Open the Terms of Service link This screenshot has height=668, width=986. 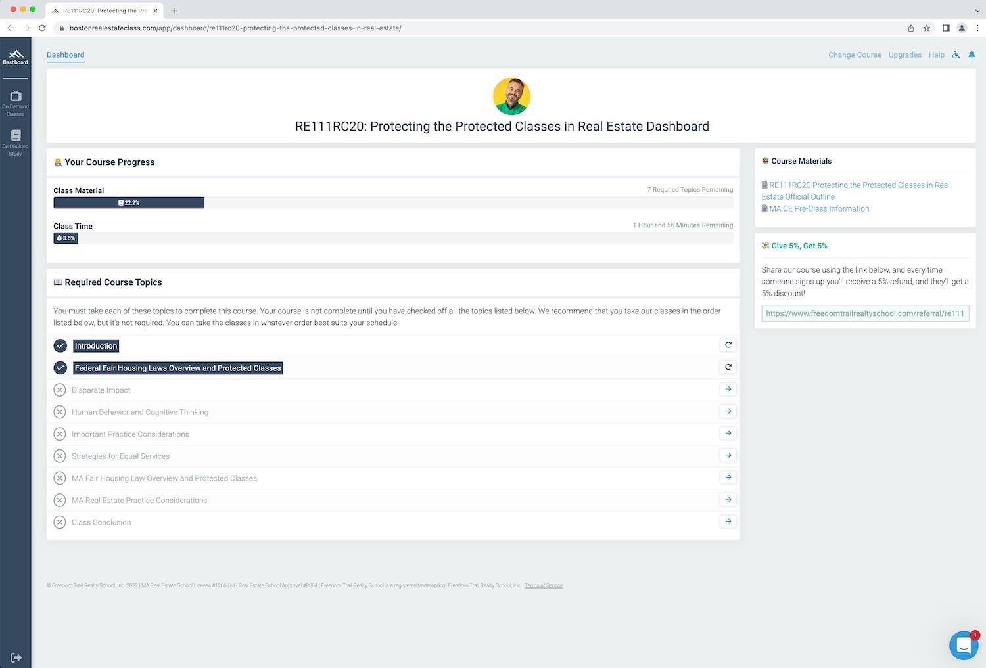[543, 585]
